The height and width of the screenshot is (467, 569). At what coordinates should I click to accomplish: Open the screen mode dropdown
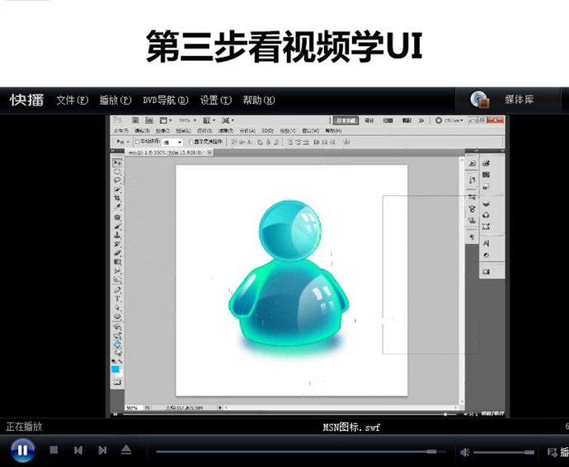tap(228, 120)
